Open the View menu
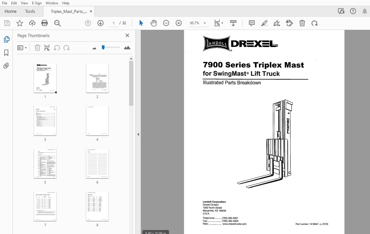The height and width of the screenshot is (234, 370). (x=25, y=3)
